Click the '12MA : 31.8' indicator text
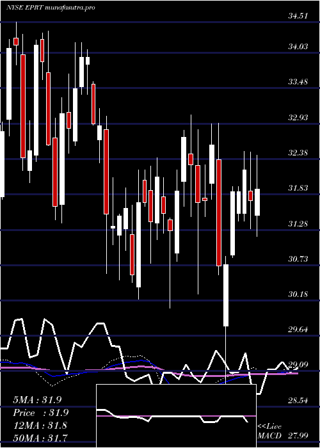 coord(40,426)
